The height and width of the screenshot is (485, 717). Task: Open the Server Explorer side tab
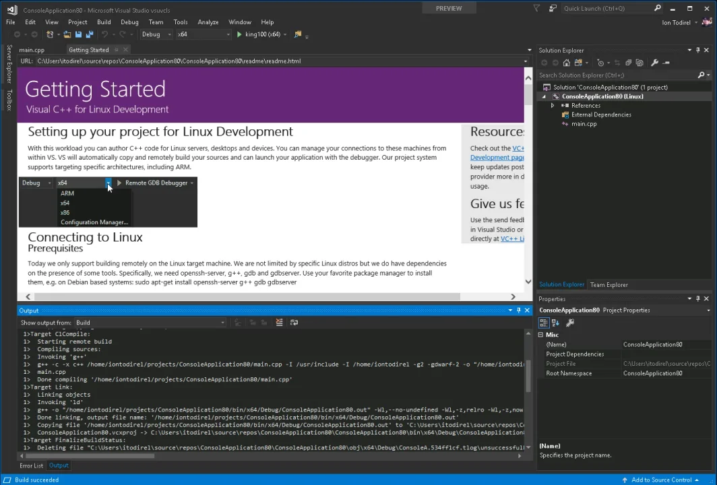click(x=9, y=64)
